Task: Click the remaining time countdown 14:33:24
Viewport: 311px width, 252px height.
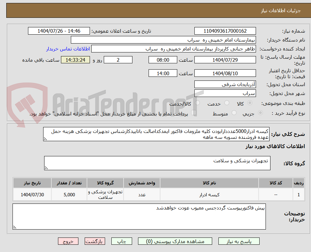Action: coord(75,60)
